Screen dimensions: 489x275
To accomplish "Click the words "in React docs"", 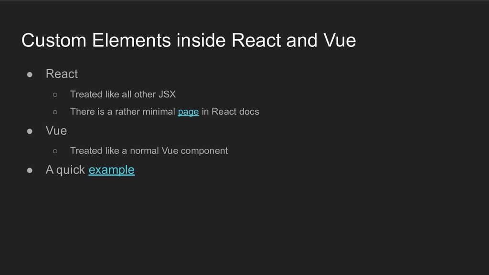I will click(231, 112).
